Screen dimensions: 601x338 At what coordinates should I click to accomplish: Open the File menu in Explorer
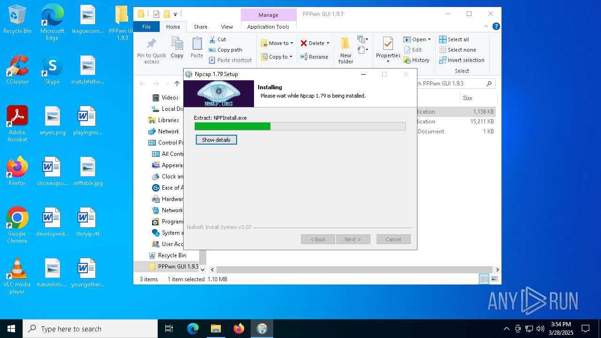click(x=146, y=27)
